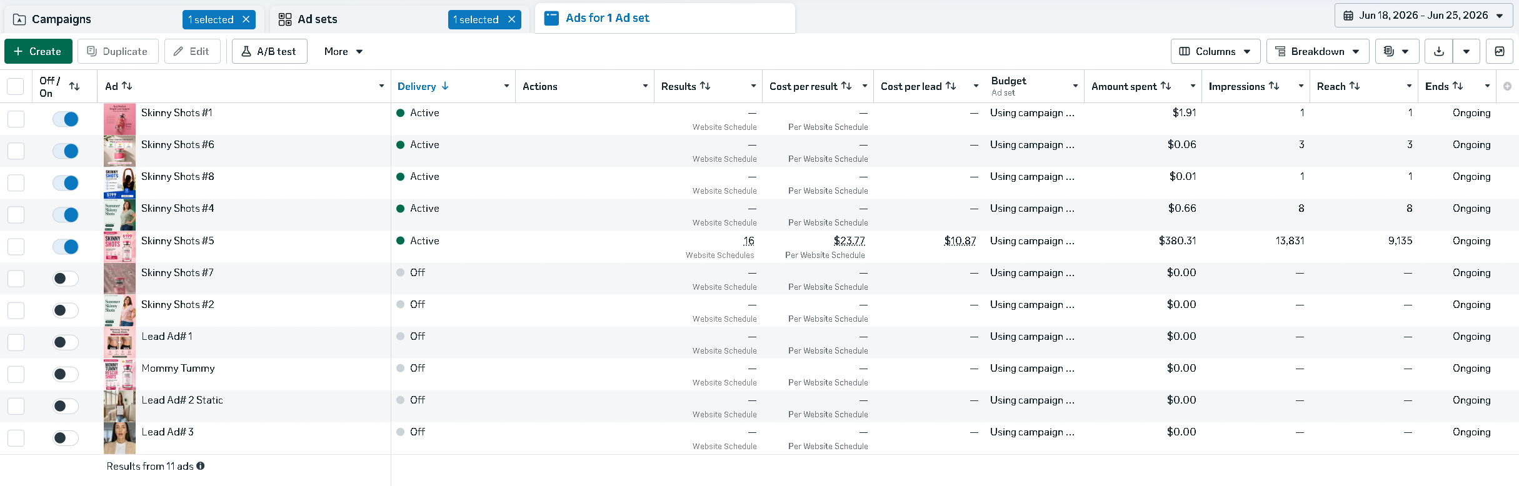Click the Duplicate button
The image size is (1519, 486).
tap(118, 51)
